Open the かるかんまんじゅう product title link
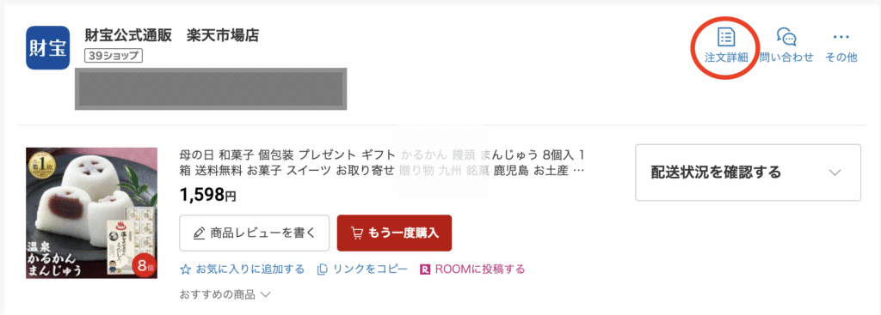 (383, 162)
